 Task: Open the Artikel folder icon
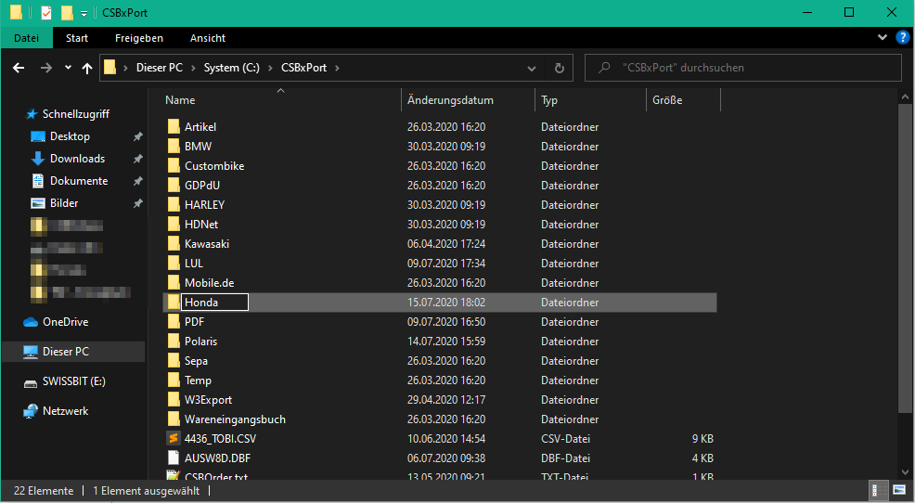pyautogui.click(x=174, y=126)
